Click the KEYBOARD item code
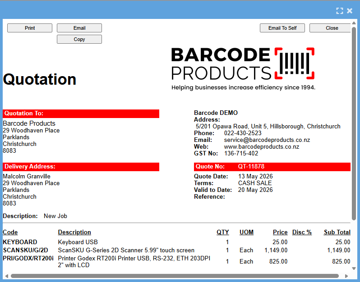 point(20,242)
